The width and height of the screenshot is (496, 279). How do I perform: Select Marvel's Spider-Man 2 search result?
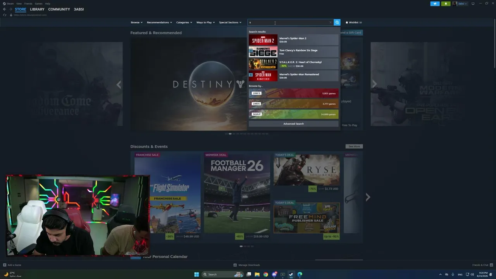click(x=293, y=40)
